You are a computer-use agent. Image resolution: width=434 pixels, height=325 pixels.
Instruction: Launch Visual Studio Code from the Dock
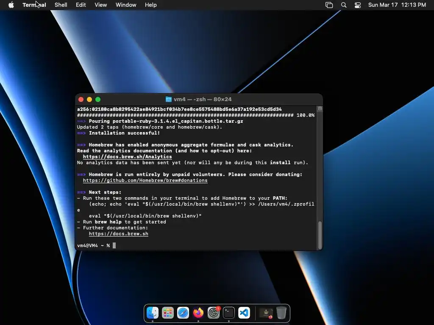coord(244,313)
